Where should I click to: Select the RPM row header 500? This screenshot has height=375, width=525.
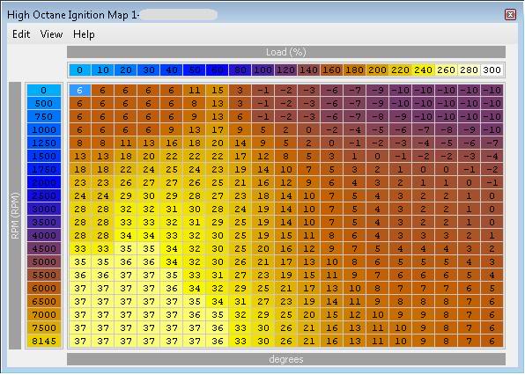[44, 103]
